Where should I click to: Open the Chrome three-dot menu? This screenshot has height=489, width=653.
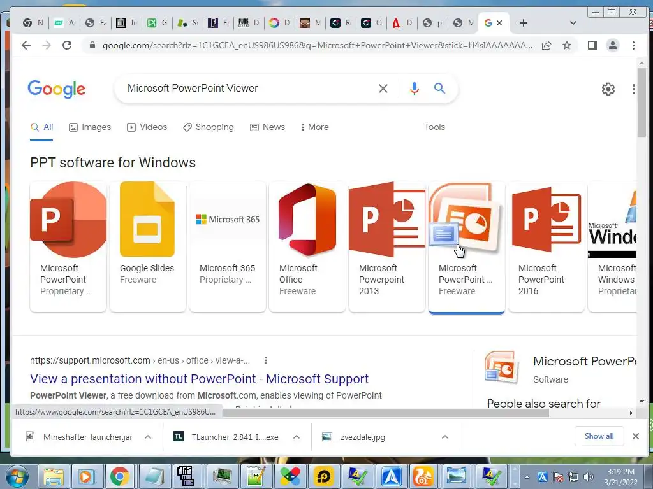[633, 45]
